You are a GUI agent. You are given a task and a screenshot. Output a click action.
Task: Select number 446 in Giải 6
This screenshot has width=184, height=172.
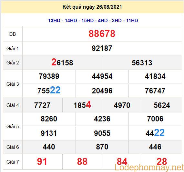[155, 147]
